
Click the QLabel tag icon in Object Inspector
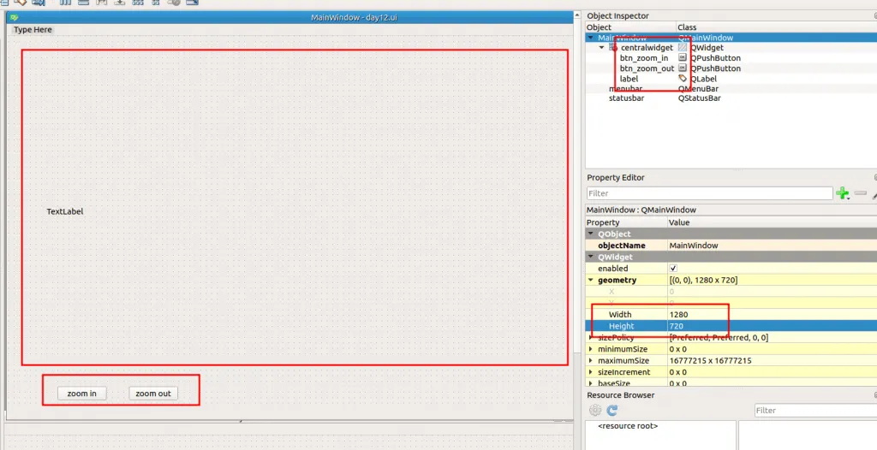(683, 79)
